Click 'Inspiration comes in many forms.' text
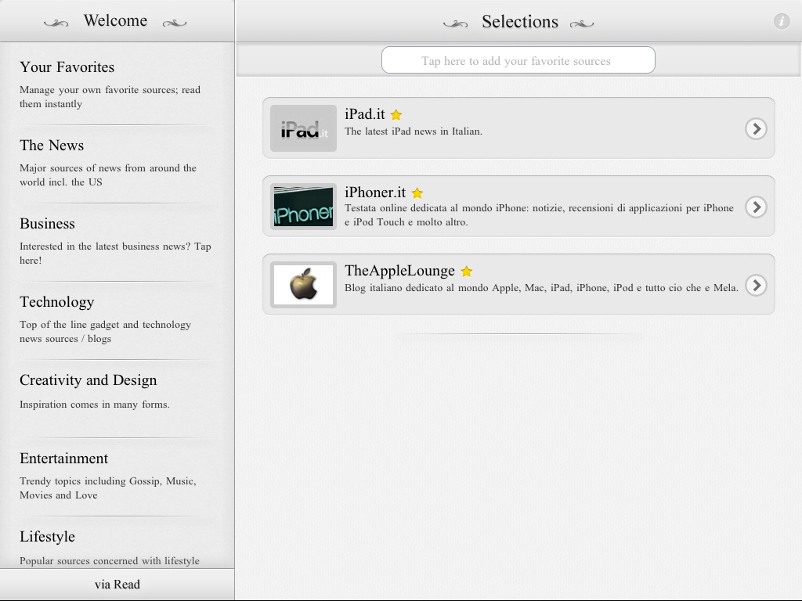The image size is (802, 601). tap(95, 405)
